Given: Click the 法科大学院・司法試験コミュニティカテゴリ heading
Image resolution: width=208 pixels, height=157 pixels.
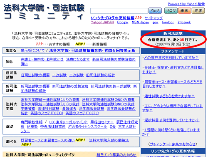Looking at the screenshot, I should [40, 155].
